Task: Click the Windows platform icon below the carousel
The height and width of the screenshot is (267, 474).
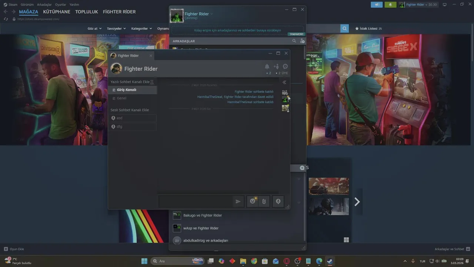Action: pyautogui.click(x=346, y=240)
